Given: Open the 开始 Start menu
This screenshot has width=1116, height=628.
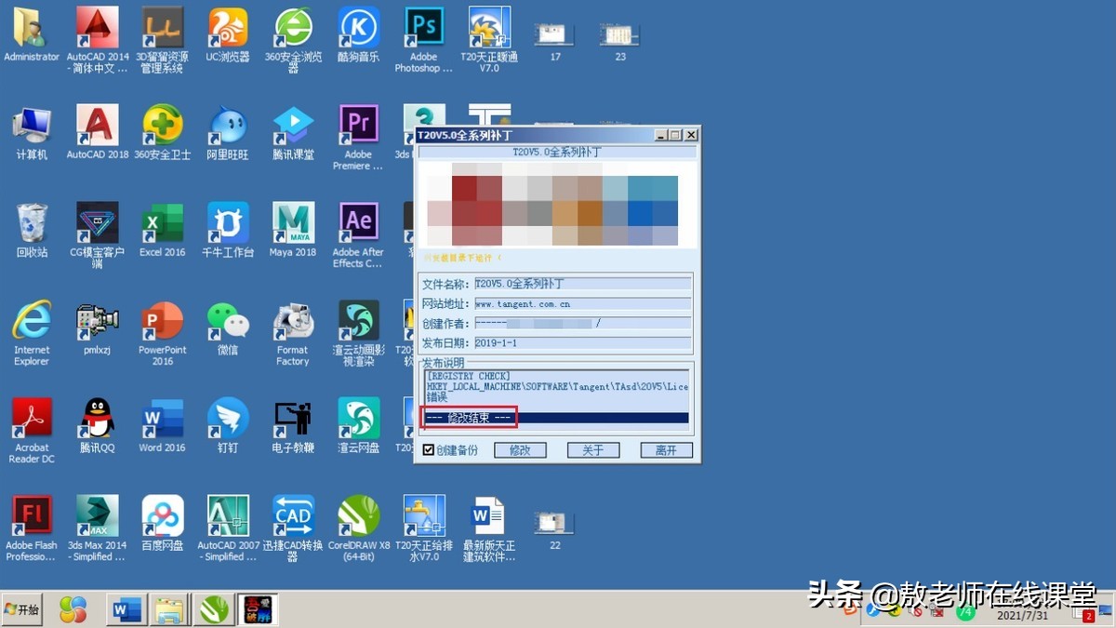Looking at the screenshot, I should pos(22,609).
